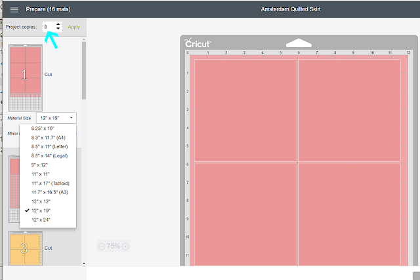Collapse the Material Size dropdown

coord(56,118)
